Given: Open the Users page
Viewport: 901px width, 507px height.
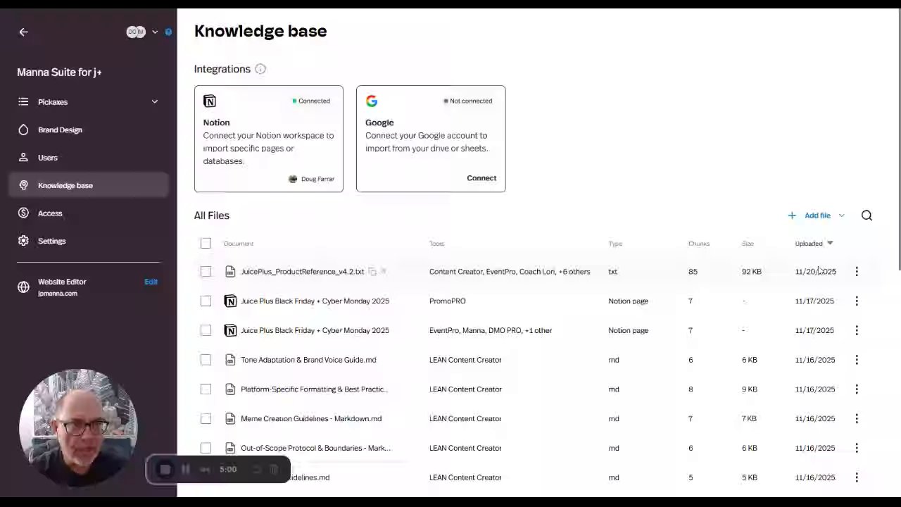Looking at the screenshot, I should (47, 158).
